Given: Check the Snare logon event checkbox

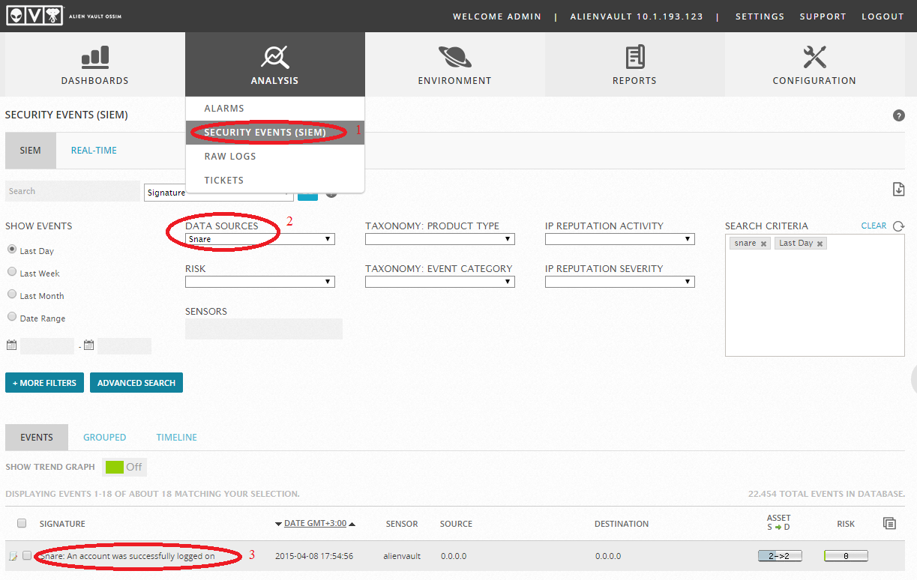Looking at the screenshot, I should tap(27, 555).
